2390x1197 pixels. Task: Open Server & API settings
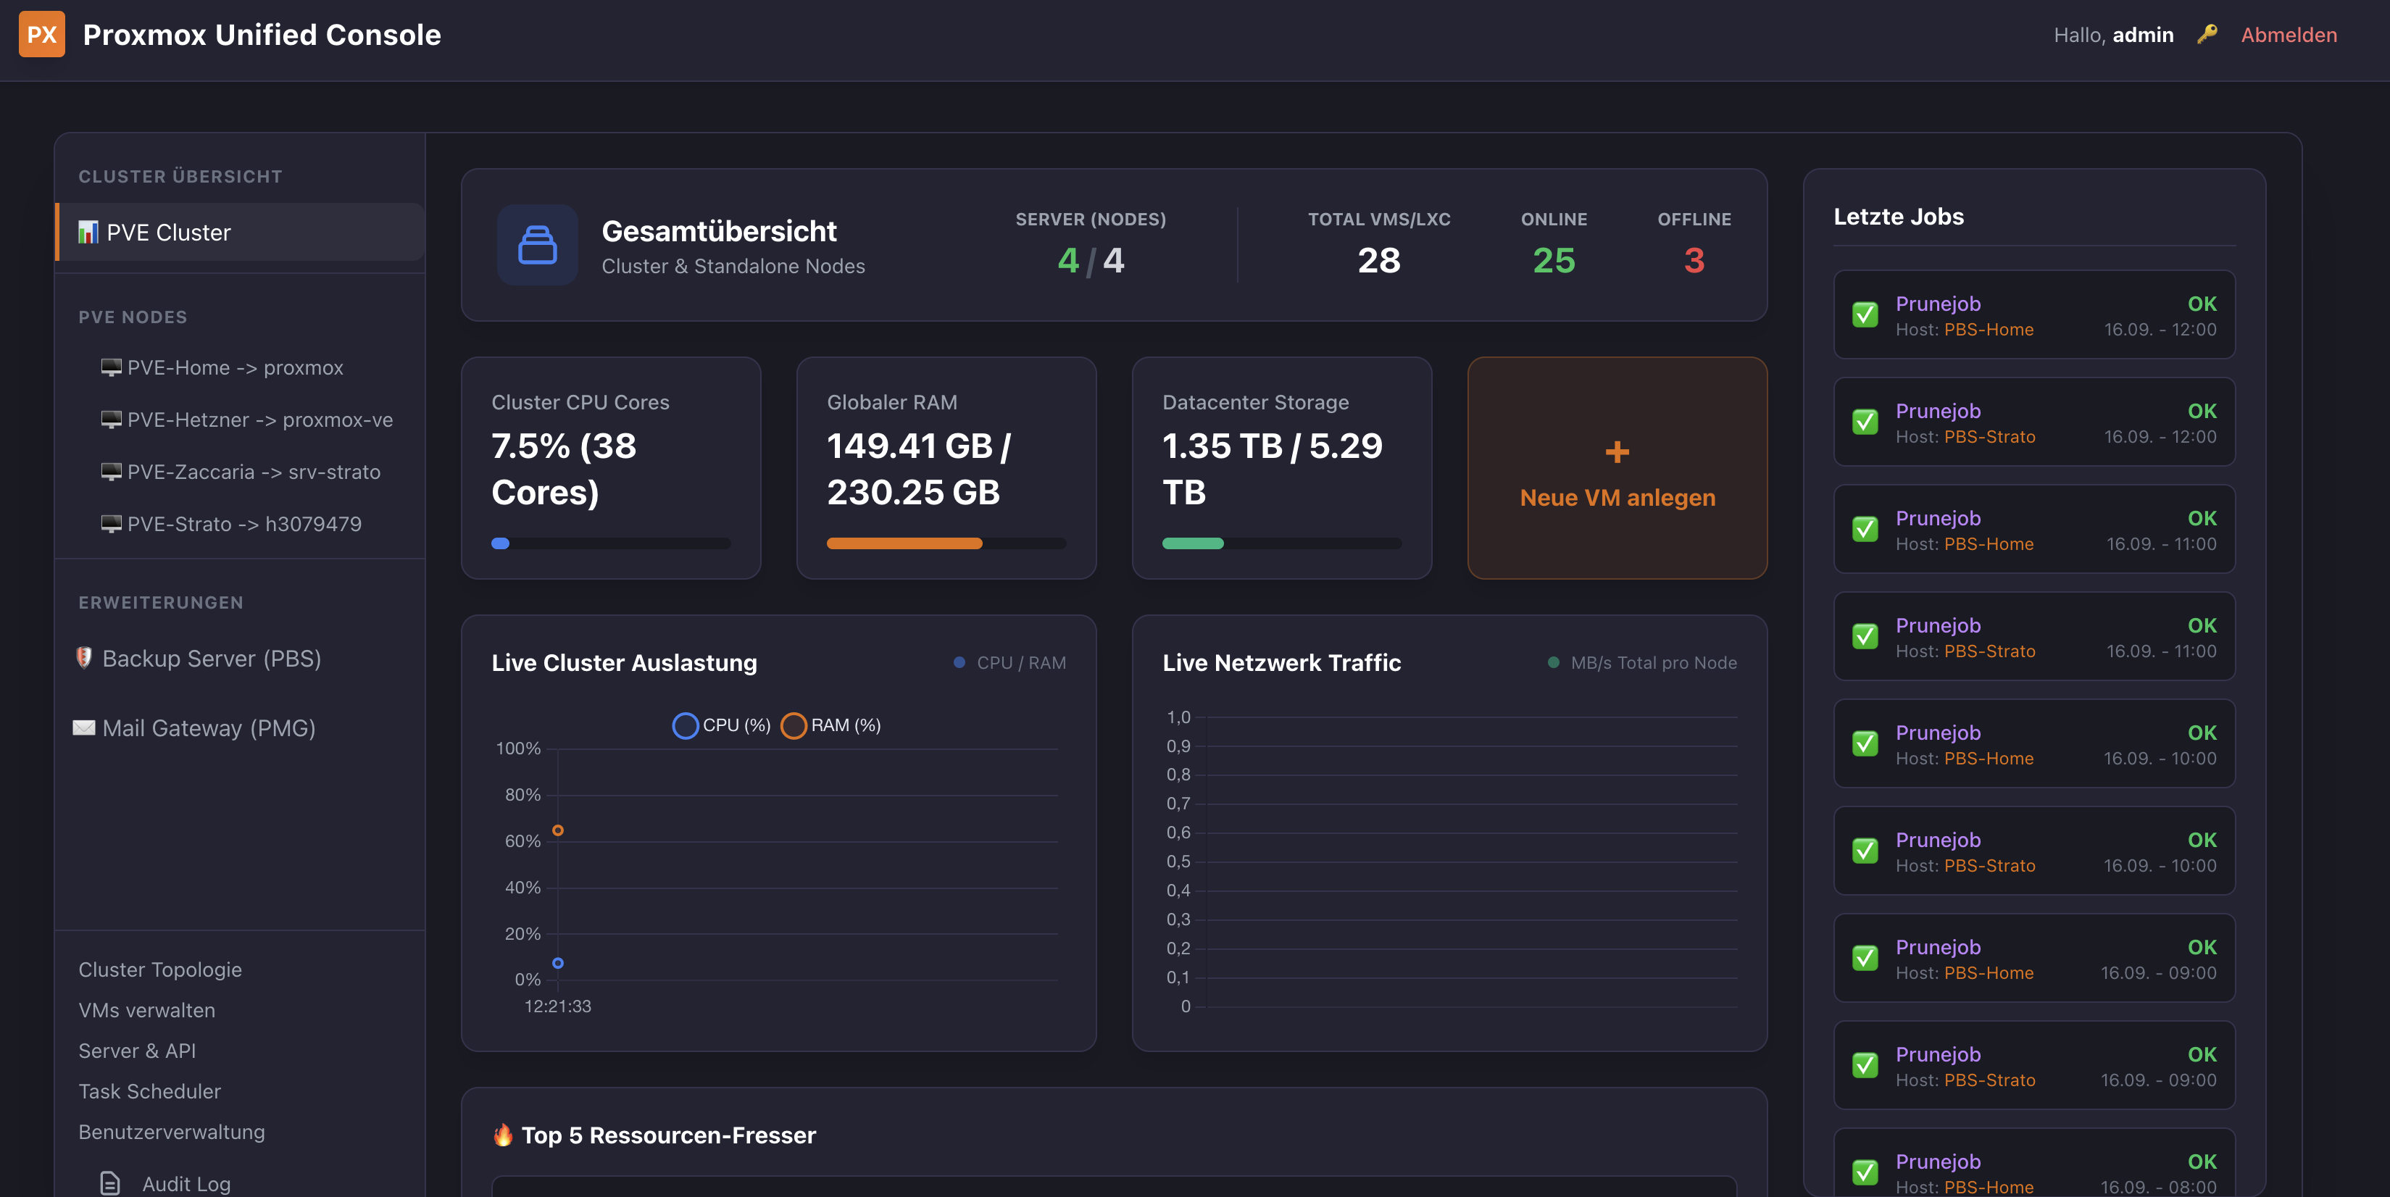tap(137, 1051)
